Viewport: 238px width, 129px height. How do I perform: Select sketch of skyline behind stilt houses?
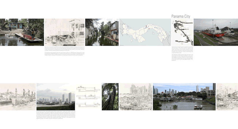(136, 97)
